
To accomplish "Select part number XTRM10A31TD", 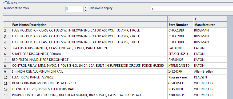I will (180, 66).
